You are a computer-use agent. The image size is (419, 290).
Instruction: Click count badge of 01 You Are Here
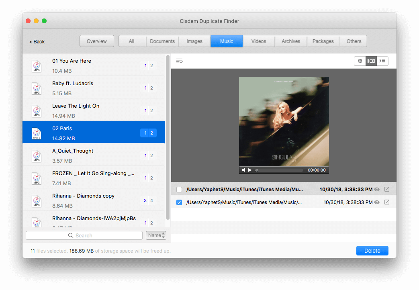[x=149, y=65]
